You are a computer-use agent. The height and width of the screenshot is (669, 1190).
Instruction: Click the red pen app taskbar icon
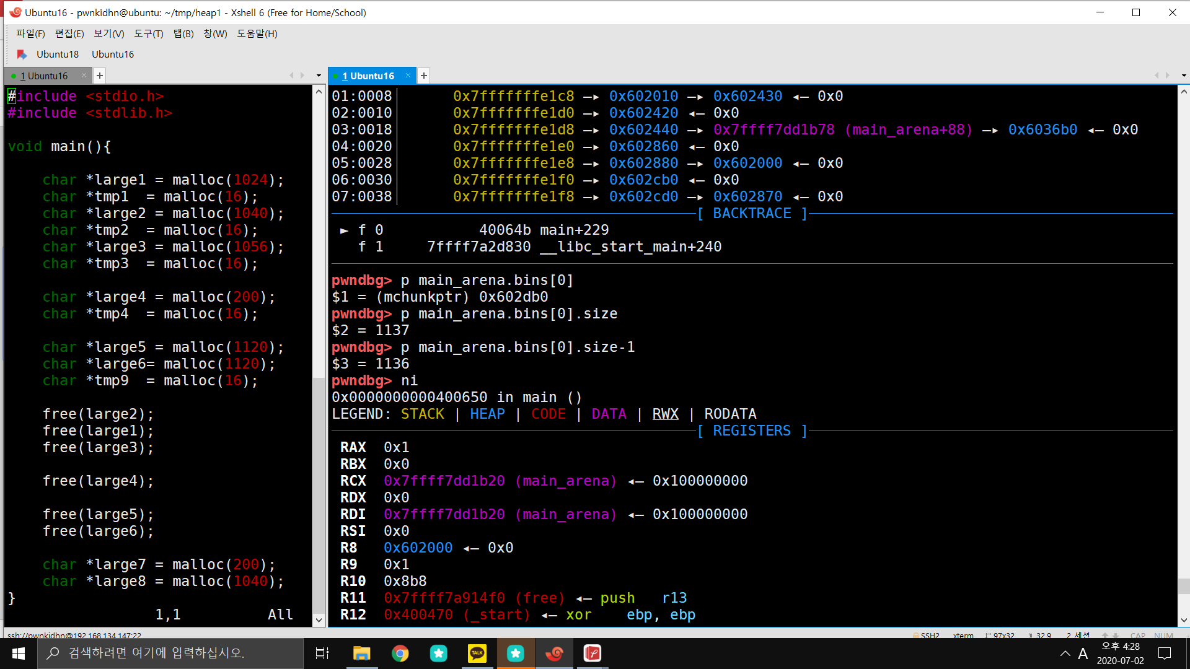tap(593, 654)
